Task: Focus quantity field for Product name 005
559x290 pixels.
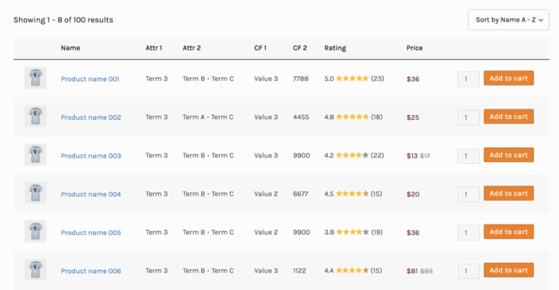Action: tap(469, 233)
